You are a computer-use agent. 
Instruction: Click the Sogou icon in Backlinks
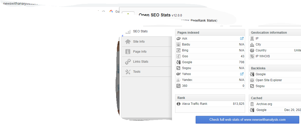click(252, 86)
